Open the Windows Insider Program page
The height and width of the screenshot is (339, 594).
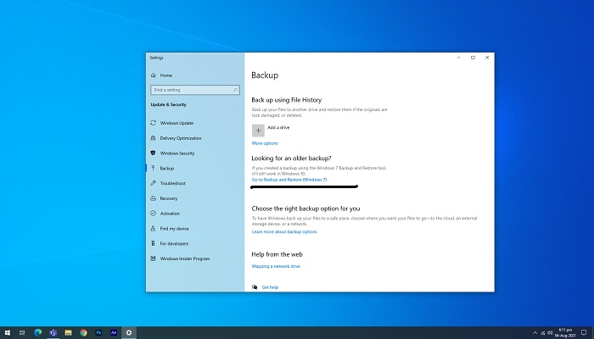click(180, 258)
